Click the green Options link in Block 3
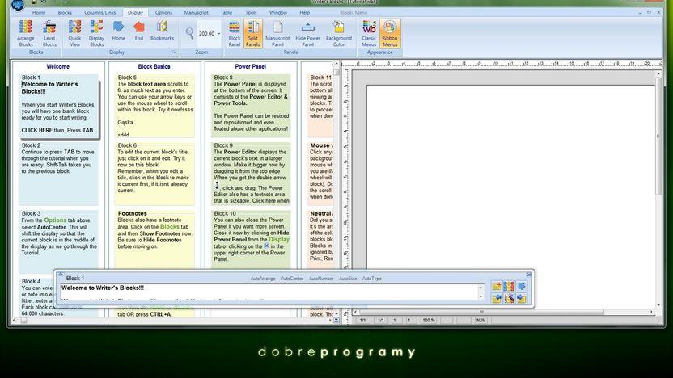The width and height of the screenshot is (673, 378). [55, 220]
